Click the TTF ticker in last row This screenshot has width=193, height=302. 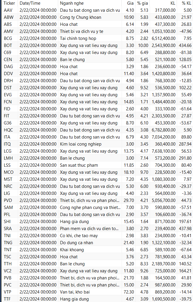pos(8,299)
